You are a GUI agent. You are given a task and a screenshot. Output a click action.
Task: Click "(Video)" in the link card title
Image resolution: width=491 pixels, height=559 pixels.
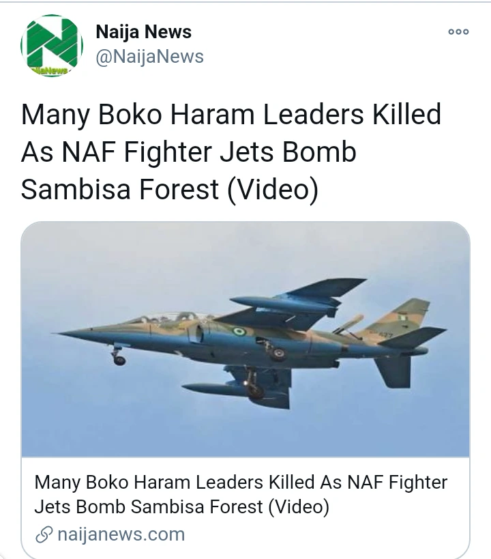298,507
